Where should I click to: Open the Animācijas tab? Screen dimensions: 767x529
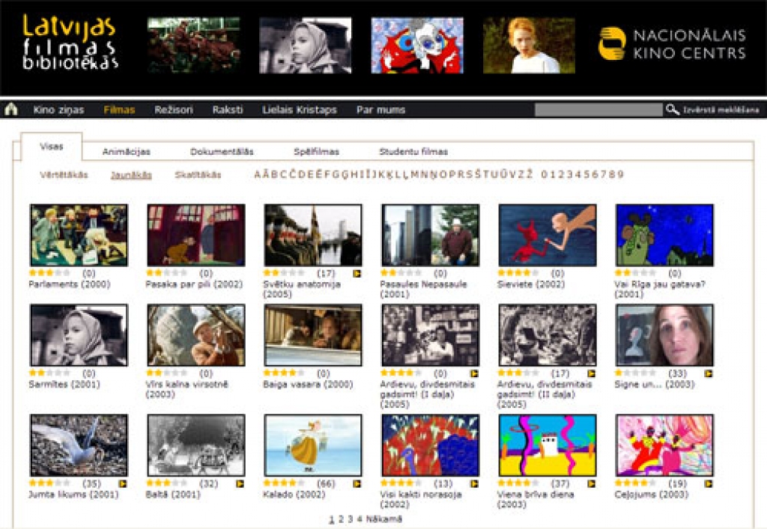coord(126,152)
